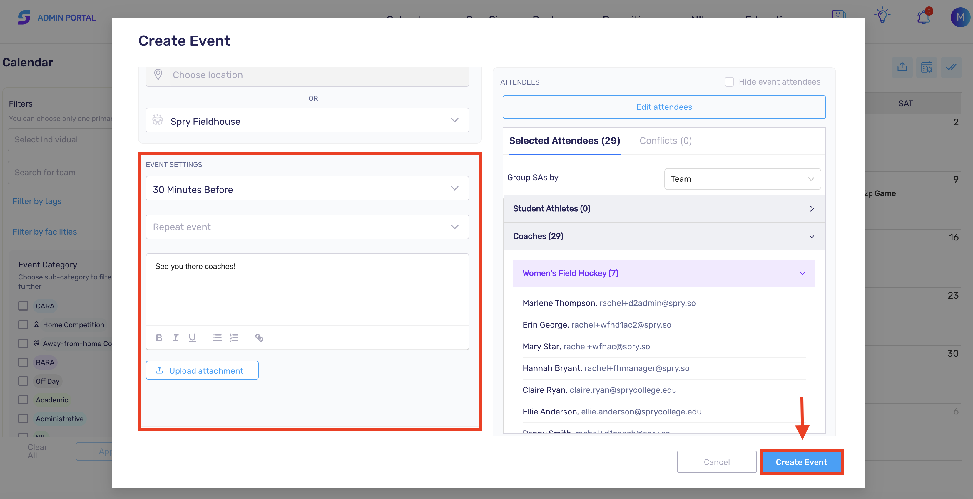Select attendee Claire Ryan
This screenshot has height=499, width=973.
pos(664,390)
